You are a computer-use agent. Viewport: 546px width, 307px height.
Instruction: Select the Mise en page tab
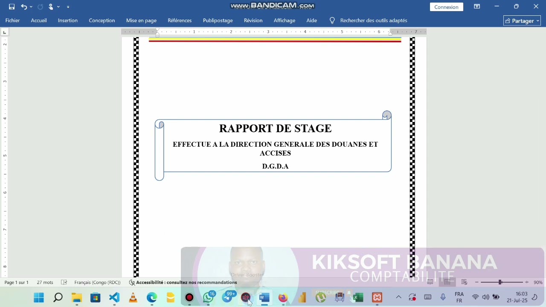141,20
